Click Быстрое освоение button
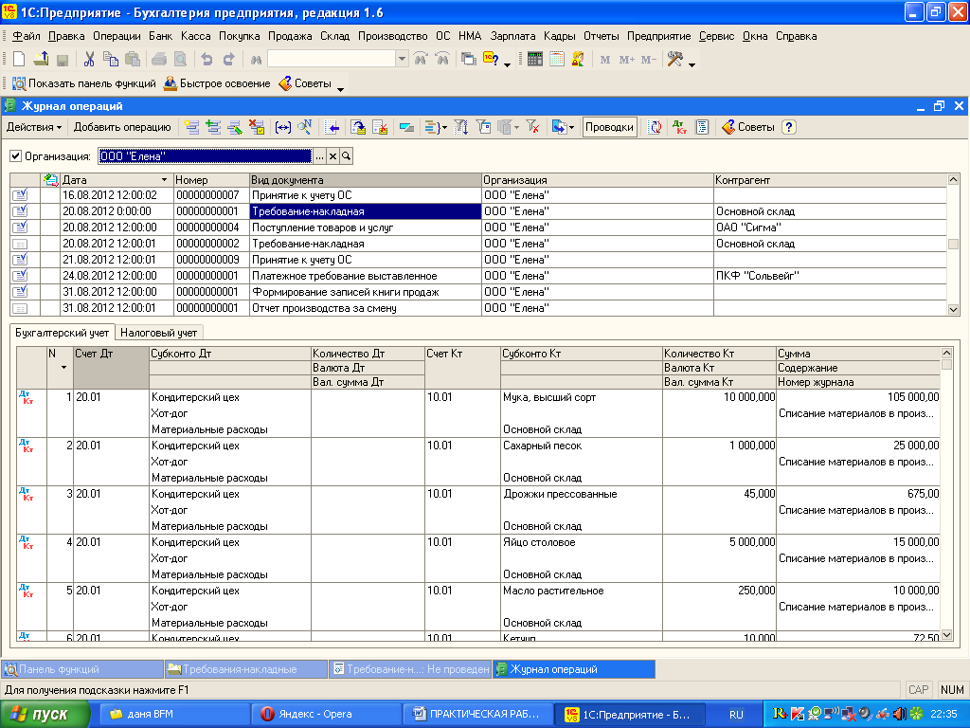The width and height of the screenshot is (970, 728). pyautogui.click(x=217, y=83)
